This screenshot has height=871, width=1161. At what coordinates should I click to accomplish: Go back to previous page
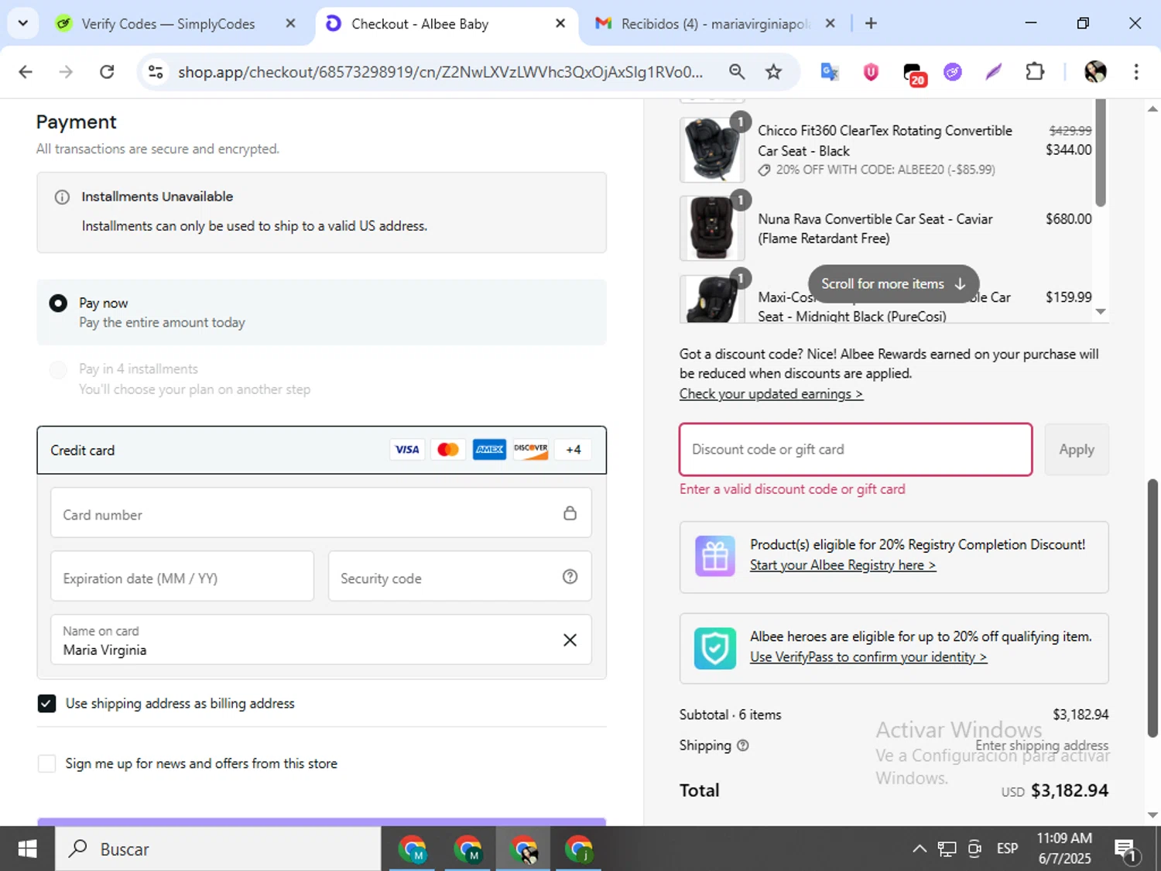26,72
